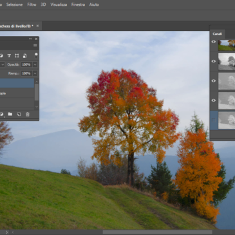The width and height of the screenshot is (235, 235).
Task: Select the composite color channel thumbnail
Action: [x=227, y=45]
